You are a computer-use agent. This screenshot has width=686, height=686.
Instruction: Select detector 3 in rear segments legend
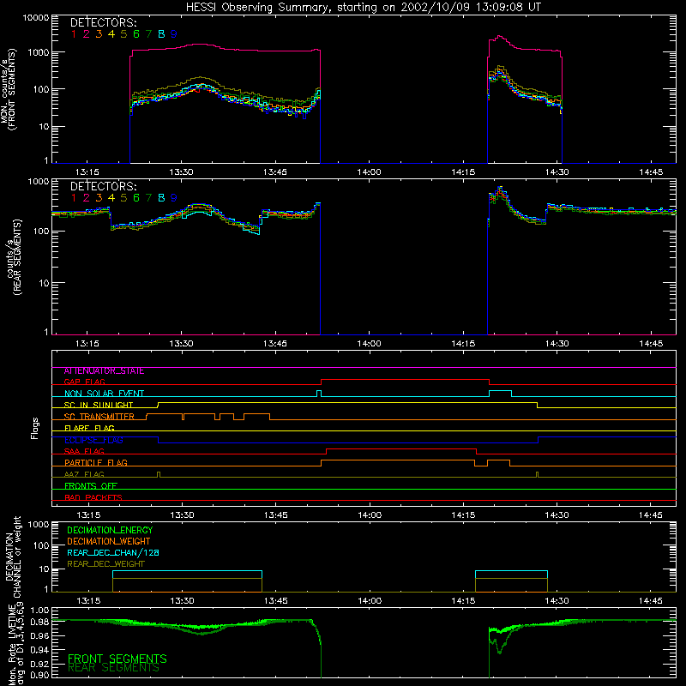tap(99, 198)
